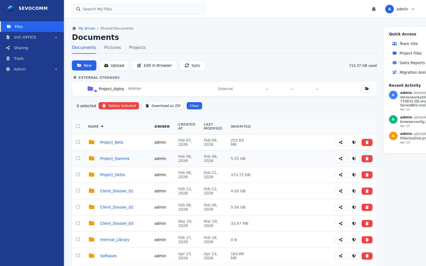Tick the checkbox next to Software folder
The height and width of the screenshot is (266, 426).
(x=78, y=255)
